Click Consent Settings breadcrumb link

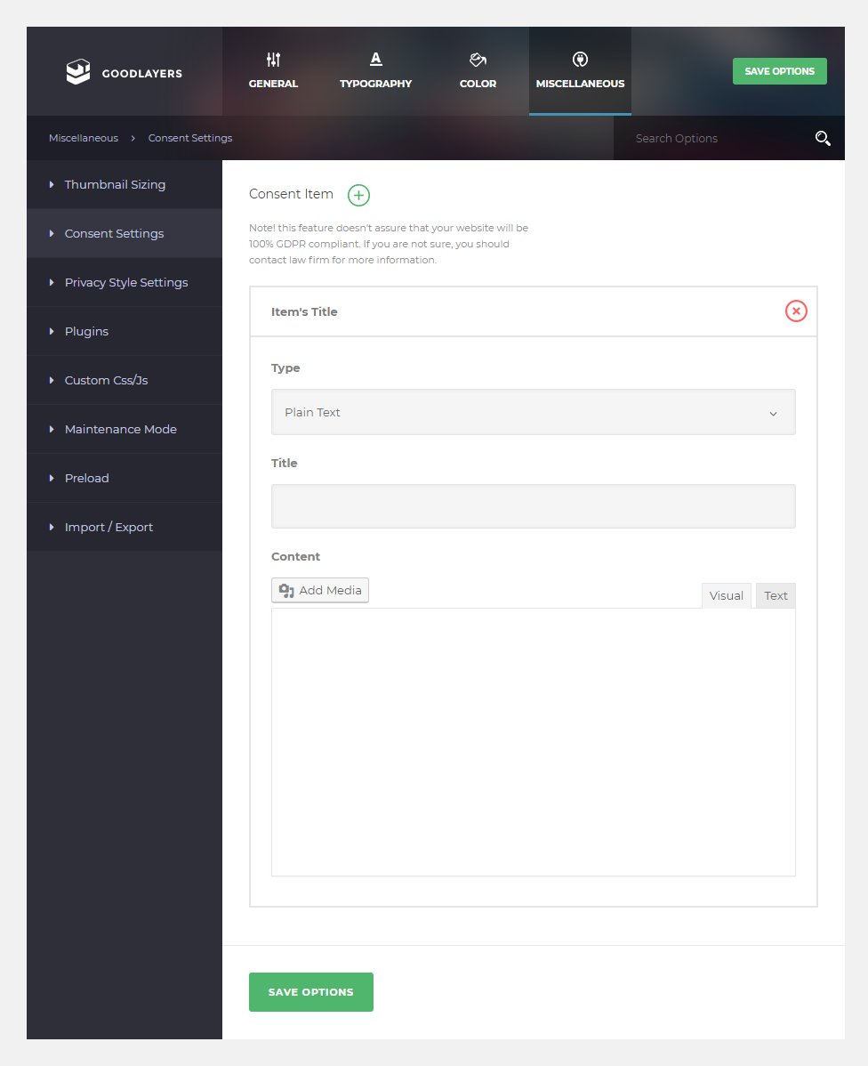tap(190, 138)
